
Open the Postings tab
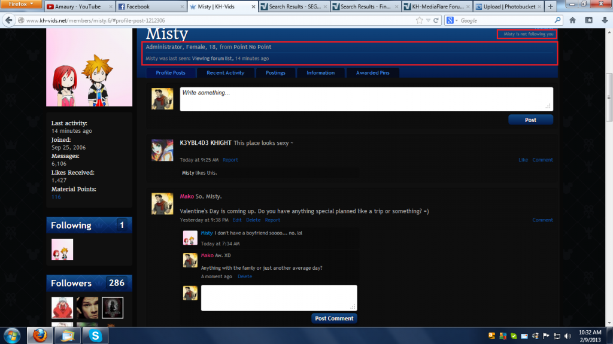click(x=275, y=73)
